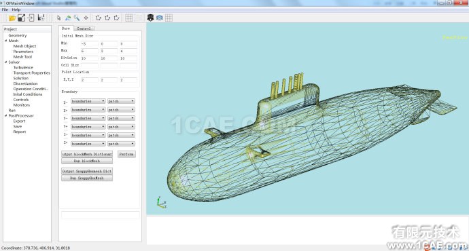Open the first boundaries dropdown
This screenshot has width=469, height=251.
point(88,101)
